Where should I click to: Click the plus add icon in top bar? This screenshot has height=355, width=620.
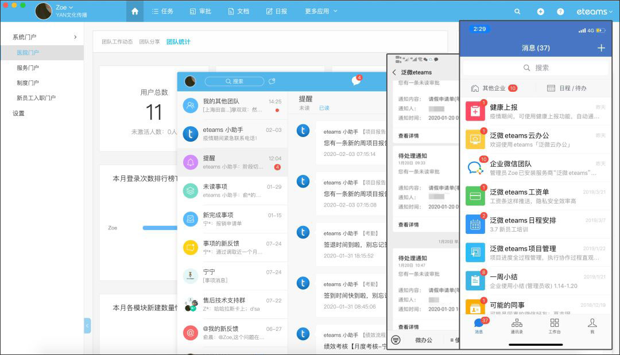540,11
